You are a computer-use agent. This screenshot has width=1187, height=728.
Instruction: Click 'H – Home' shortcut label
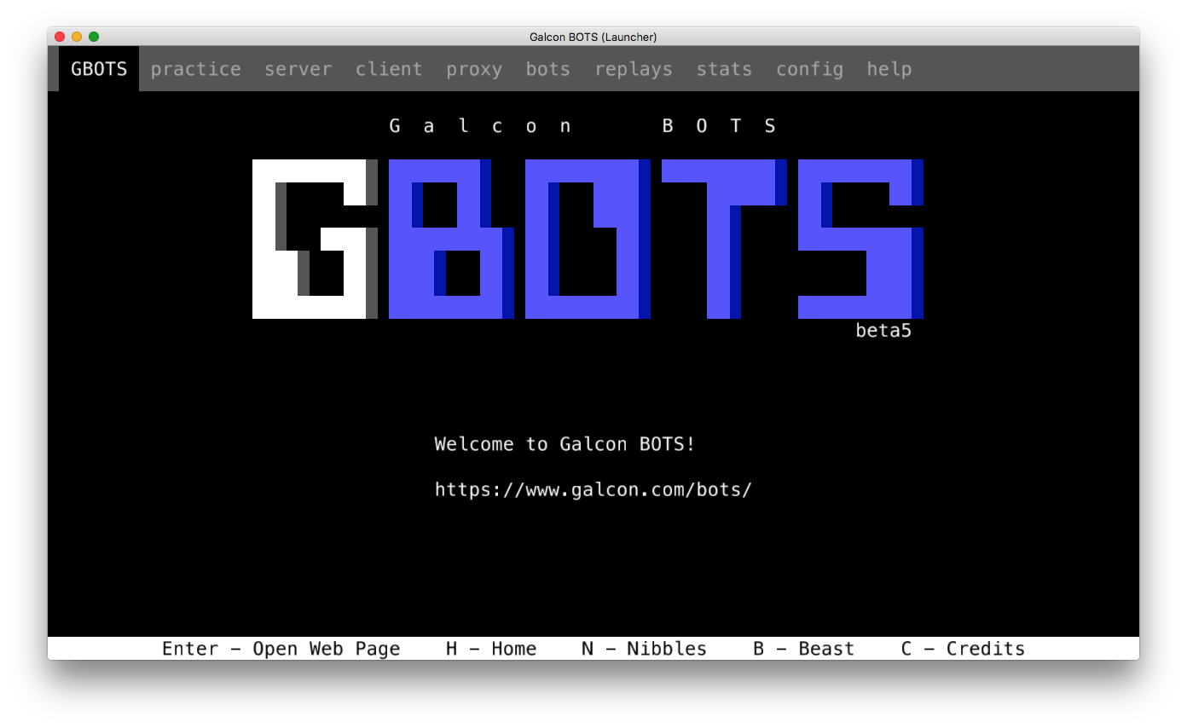tap(491, 649)
